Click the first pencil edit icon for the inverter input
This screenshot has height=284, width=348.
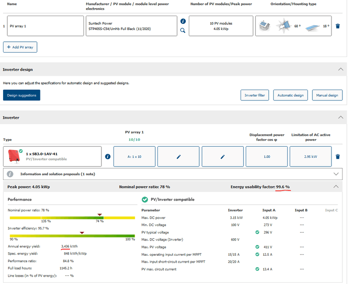(178, 157)
